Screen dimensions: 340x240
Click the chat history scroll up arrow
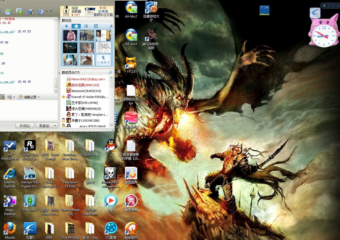(56, 20)
